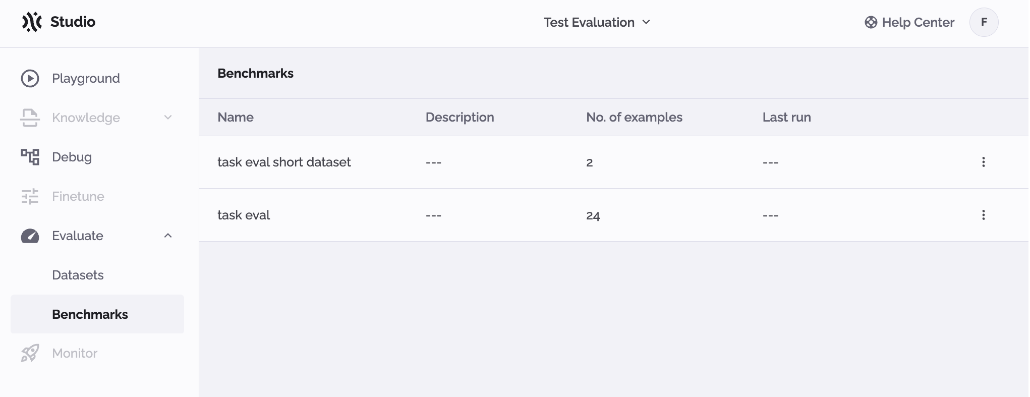This screenshot has height=397, width=1030.
Task: Select the Playground sidebar icon
Action: click(x=30, y=78)
